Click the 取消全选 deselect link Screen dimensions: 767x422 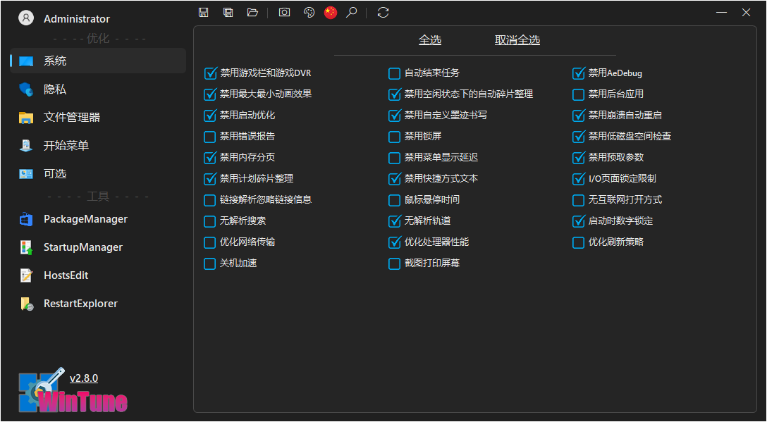[517, 40]
